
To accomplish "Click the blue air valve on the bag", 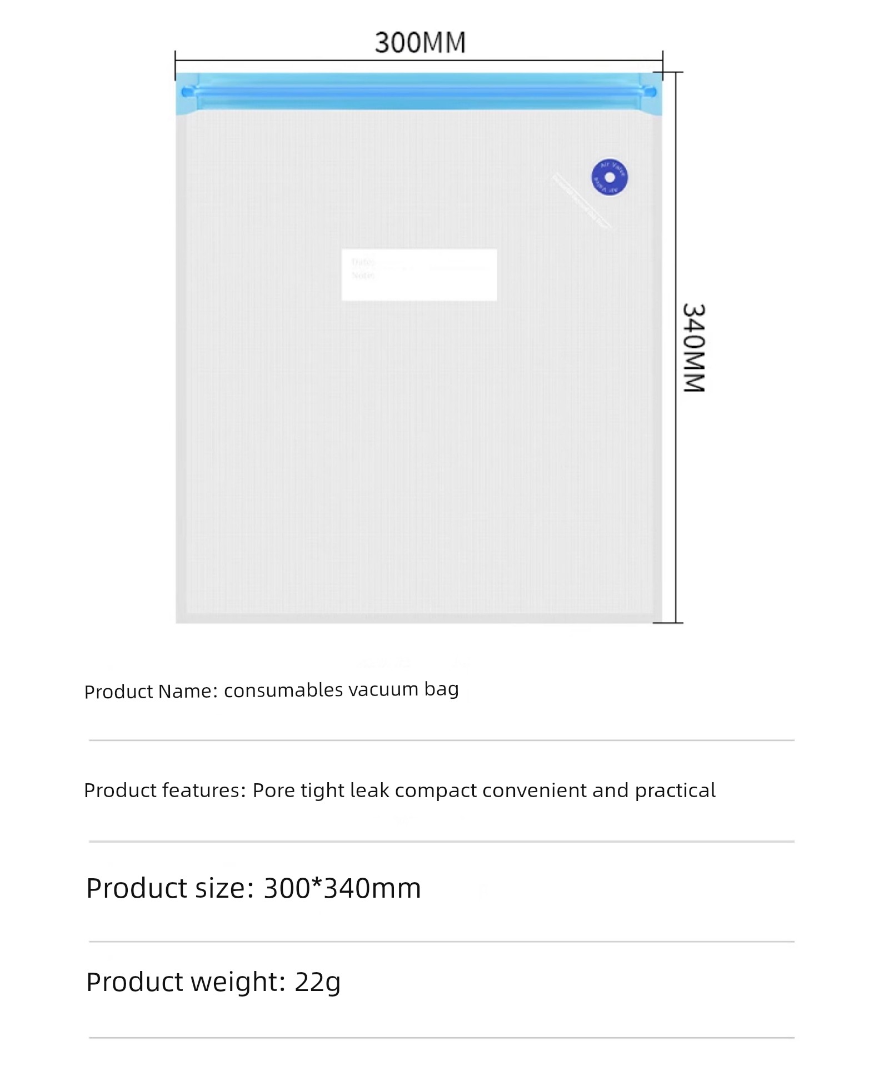I will point(609,177).
